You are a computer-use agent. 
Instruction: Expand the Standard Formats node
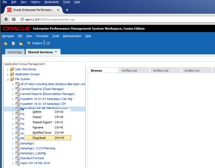(x=13, y=158)
